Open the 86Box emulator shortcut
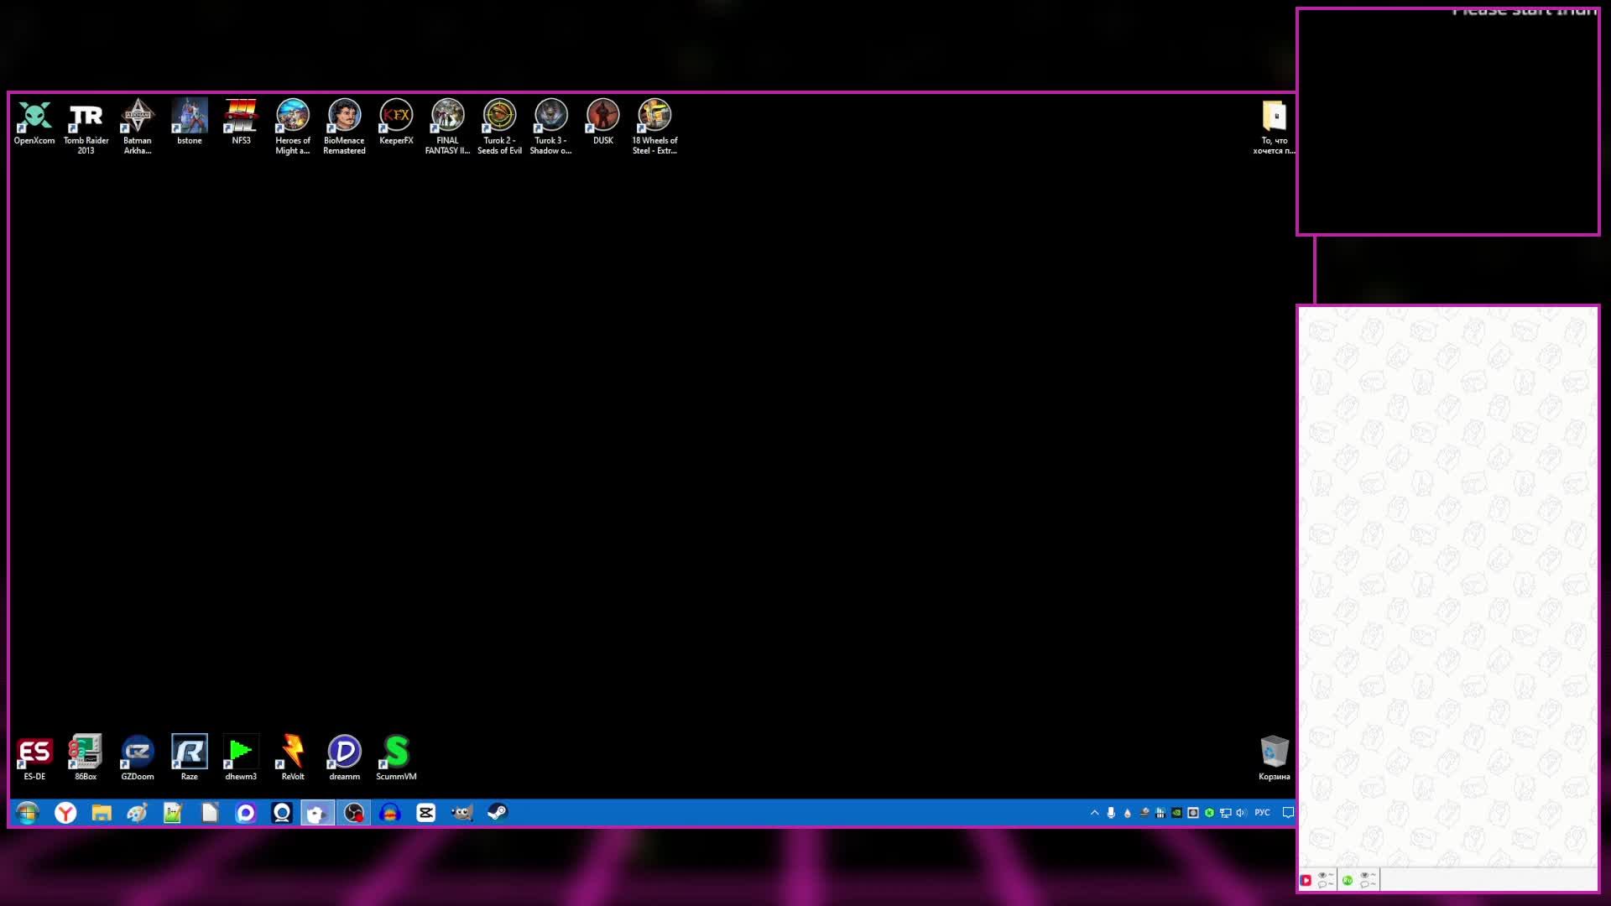The image size is (1611, 906). pyautogui.click(x=86, y=752)
